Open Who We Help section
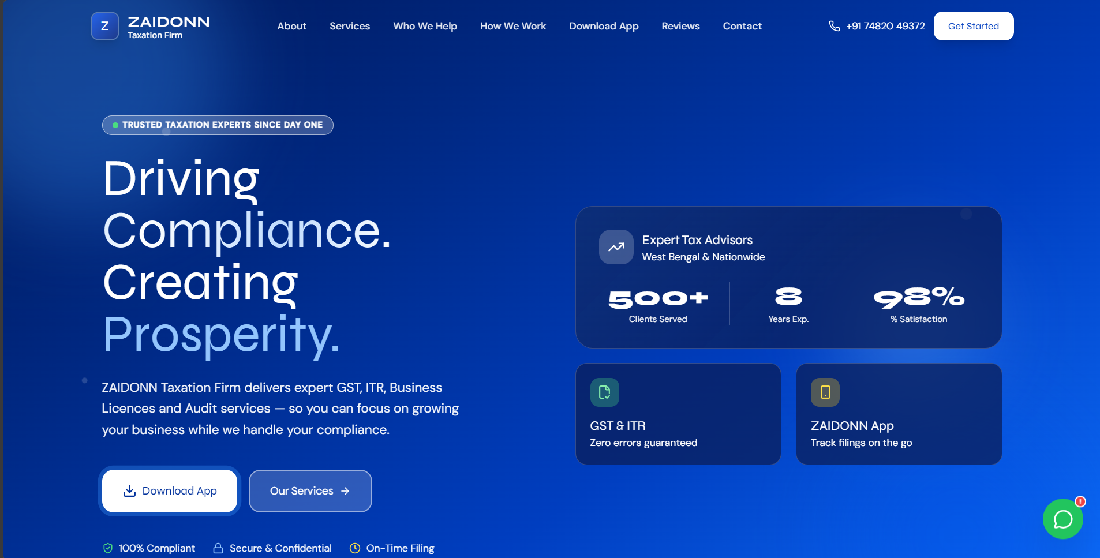This screenshot has height=558, width=1100. tap(425, 26)
